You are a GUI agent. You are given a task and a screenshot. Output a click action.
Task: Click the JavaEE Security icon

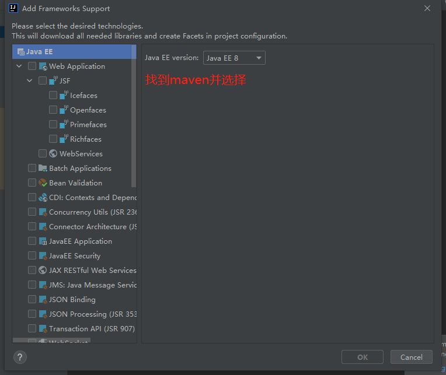click(43, 256)
